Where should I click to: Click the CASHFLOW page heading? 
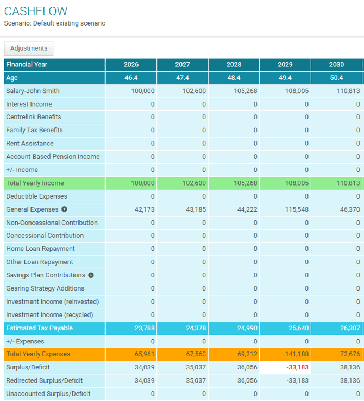pyautogui.click(x=36, y=11)
